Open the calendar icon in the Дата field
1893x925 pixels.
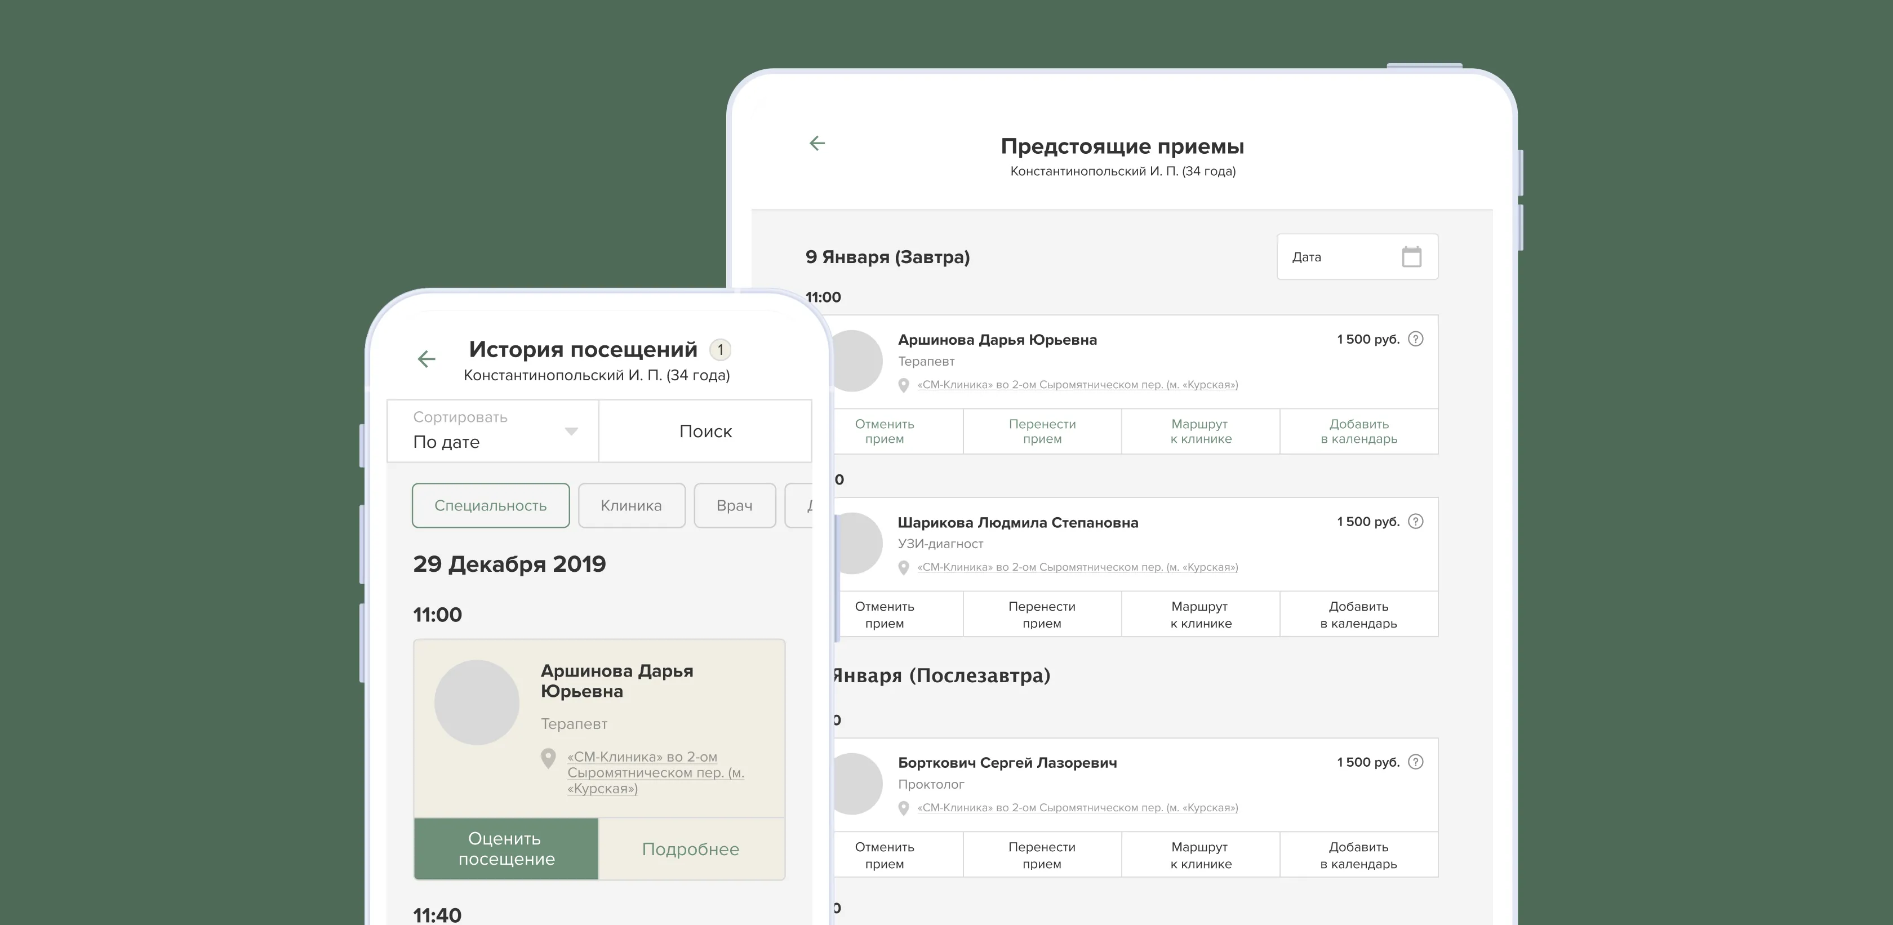pyautogui.click(x=1411, y=256)
